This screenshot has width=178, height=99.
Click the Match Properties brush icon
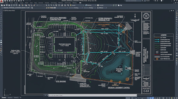tap(34, 5)
